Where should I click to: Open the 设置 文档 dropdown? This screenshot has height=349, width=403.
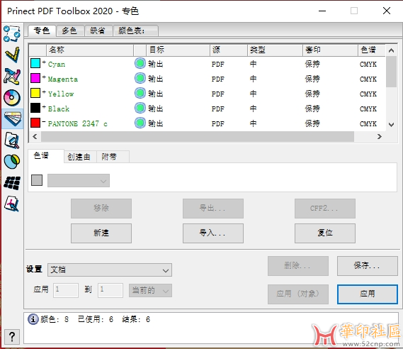[x=110, y=270]
